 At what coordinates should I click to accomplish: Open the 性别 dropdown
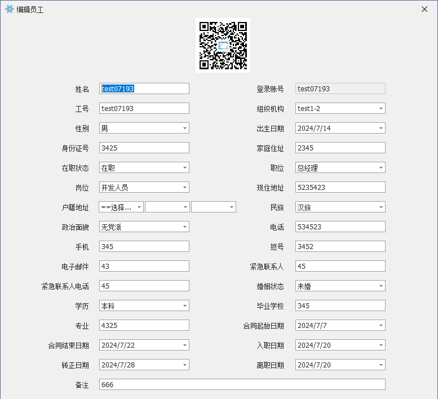[x=144, y=128]
